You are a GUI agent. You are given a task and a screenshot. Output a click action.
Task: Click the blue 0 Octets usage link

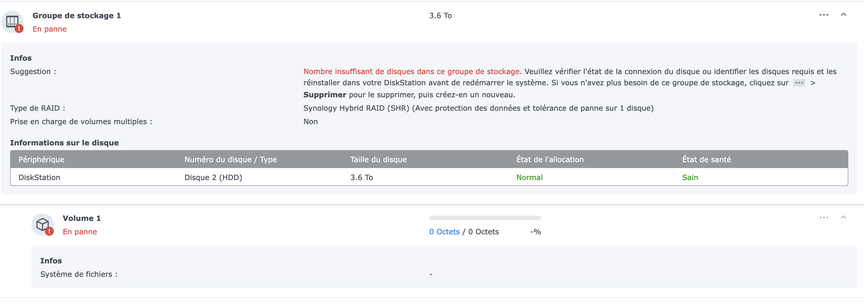click(444, 232)
